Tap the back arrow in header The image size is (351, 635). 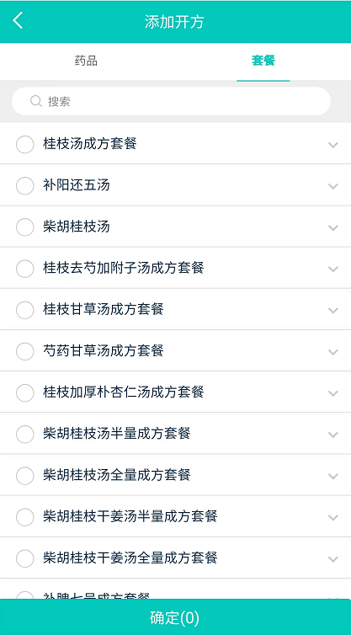tap(19, 20)
